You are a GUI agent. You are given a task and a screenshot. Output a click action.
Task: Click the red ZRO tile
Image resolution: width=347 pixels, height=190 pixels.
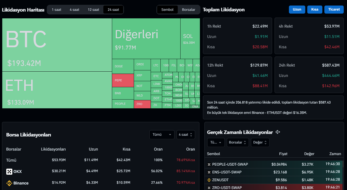point(142,104)
